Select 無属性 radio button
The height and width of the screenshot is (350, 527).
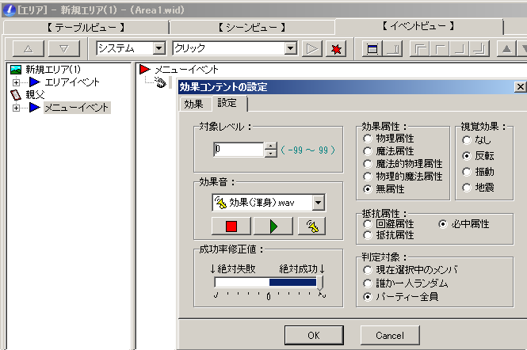coord(368,189)
